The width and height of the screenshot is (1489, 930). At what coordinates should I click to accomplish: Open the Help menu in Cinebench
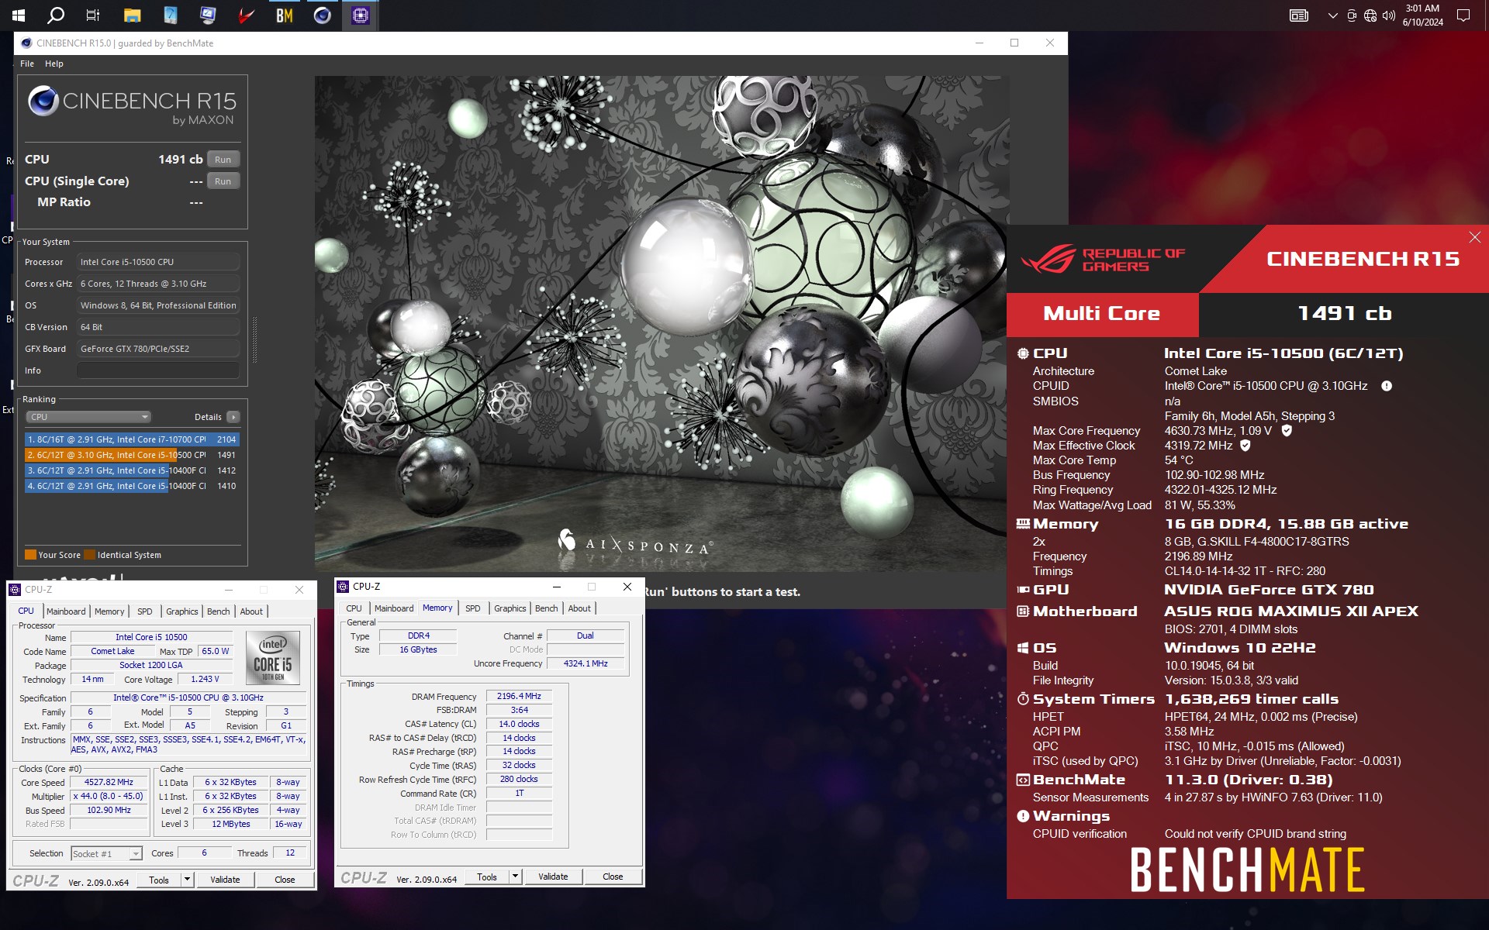point(54,64)
